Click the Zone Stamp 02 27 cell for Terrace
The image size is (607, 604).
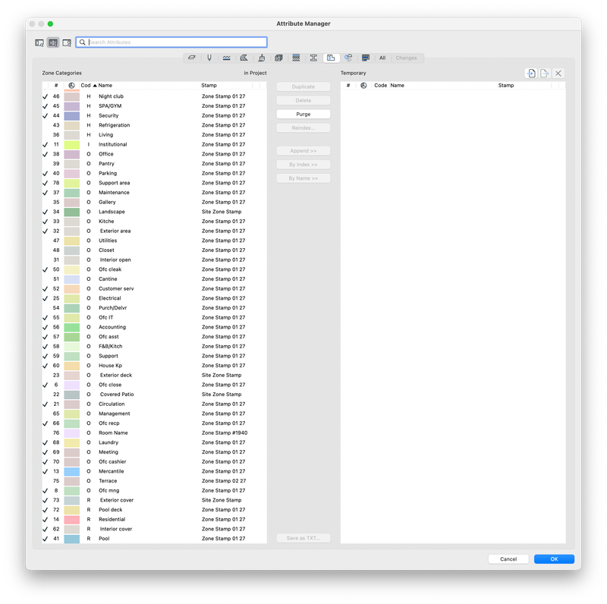point(224,481)
